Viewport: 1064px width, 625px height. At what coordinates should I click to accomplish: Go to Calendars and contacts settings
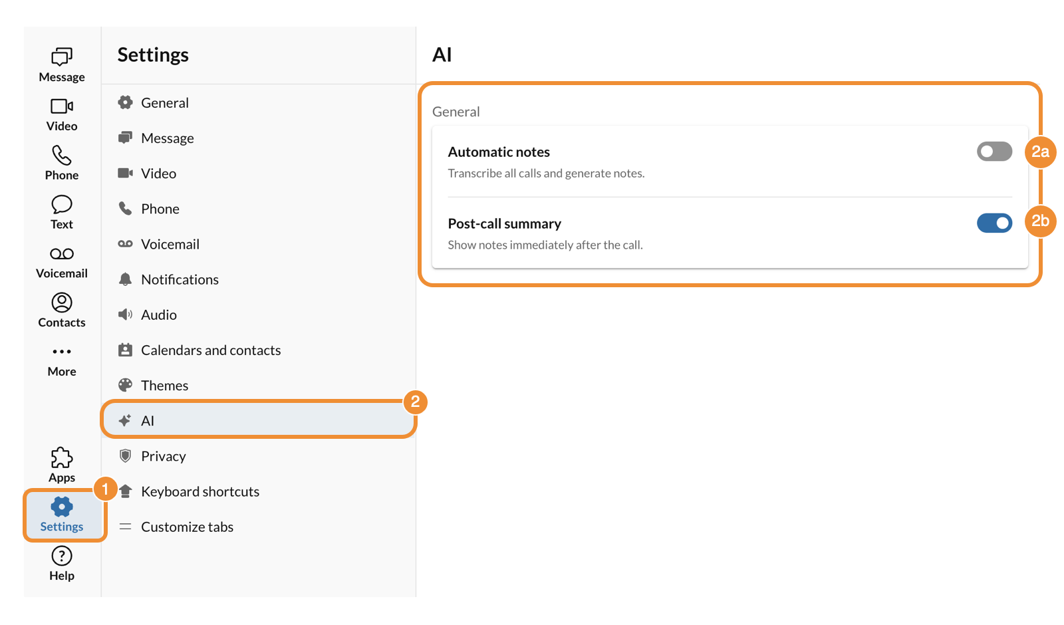[210, 350]
